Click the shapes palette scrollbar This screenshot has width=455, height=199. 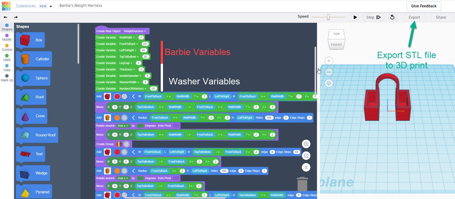(78, 44)
